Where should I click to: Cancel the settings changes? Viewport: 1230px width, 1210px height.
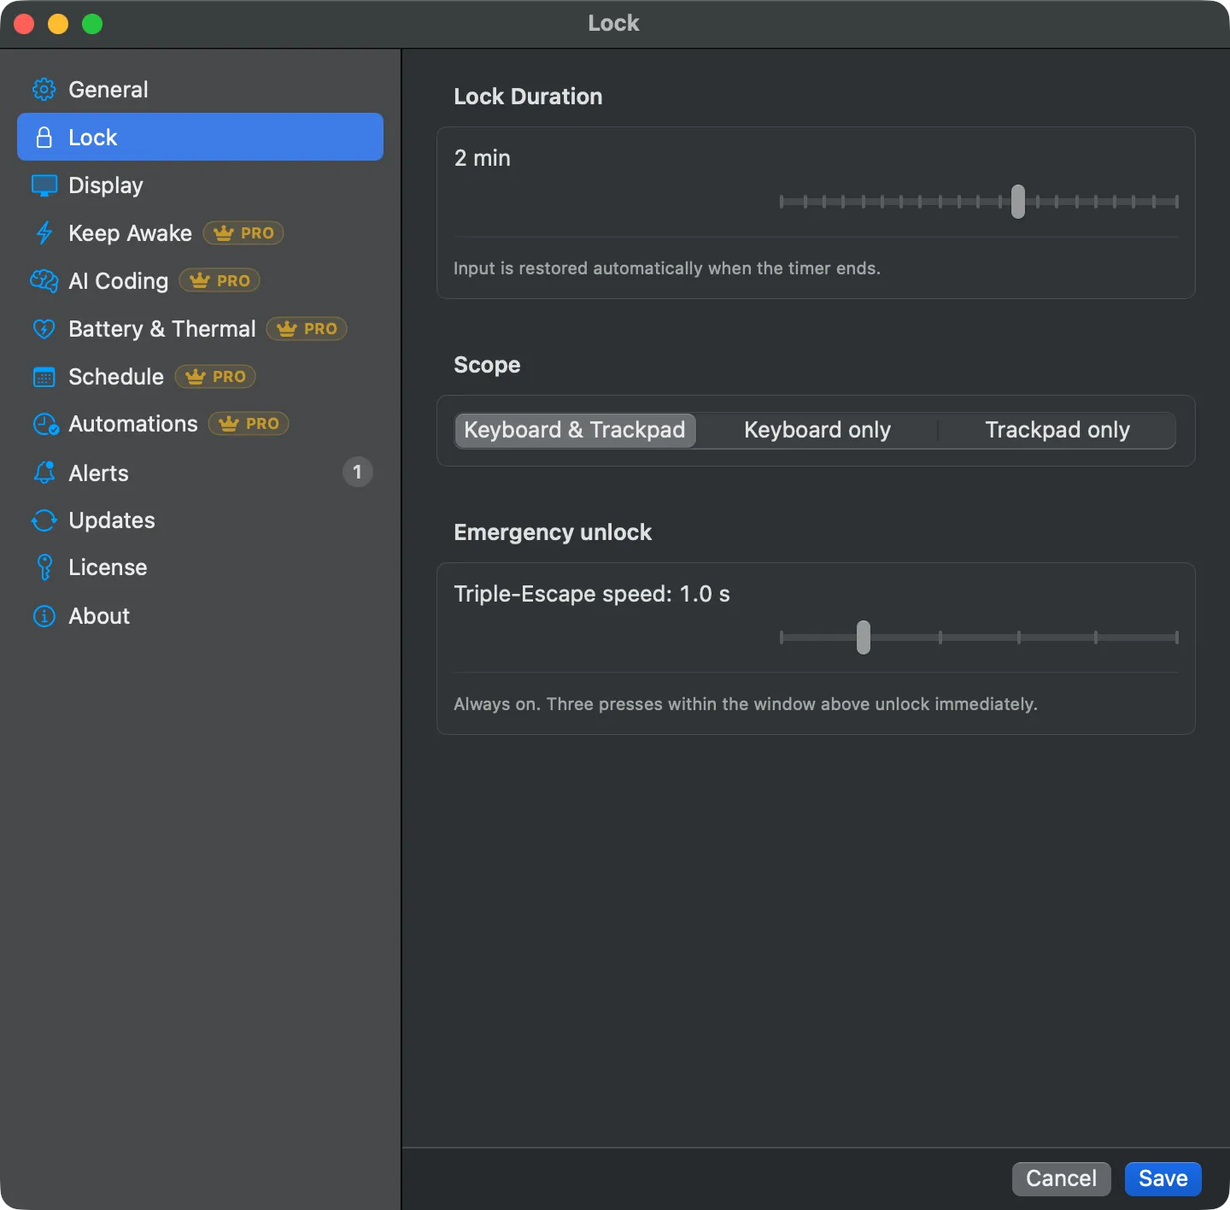coord(1062,1179)
